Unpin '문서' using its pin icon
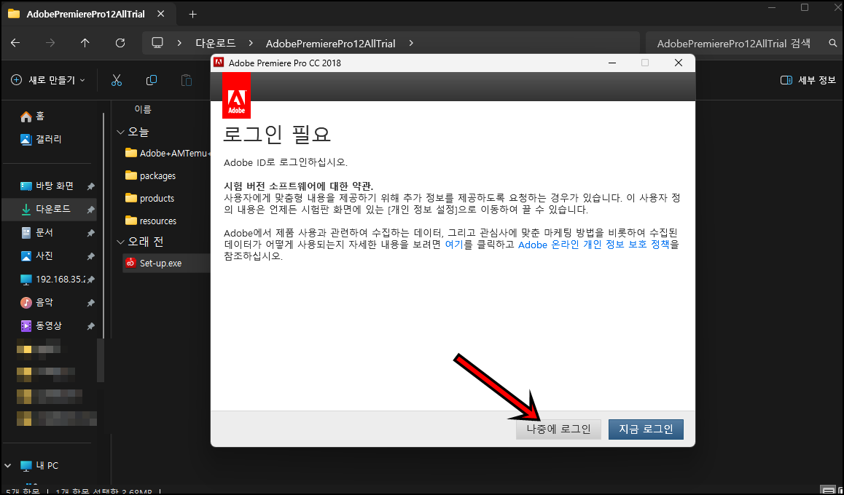The height and width of the screenshot is (495, 844). pos(91,233)
